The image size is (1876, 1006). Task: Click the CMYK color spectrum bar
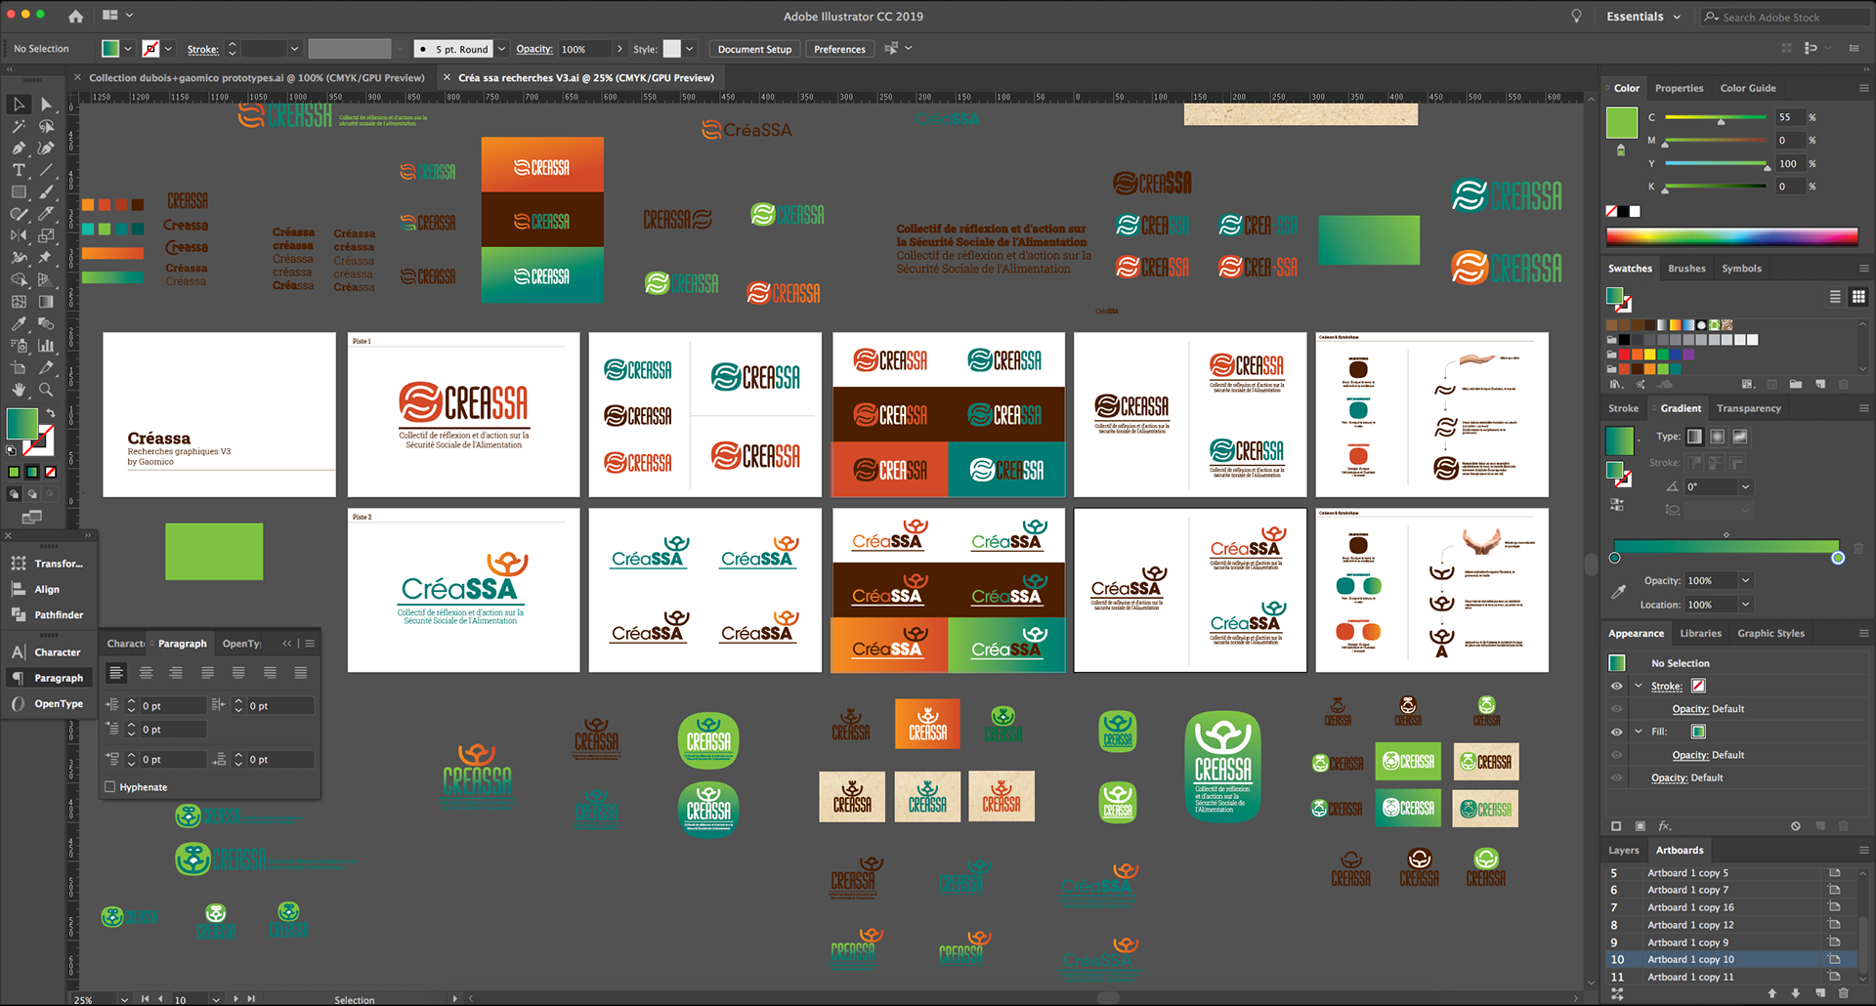point(1731,235)
